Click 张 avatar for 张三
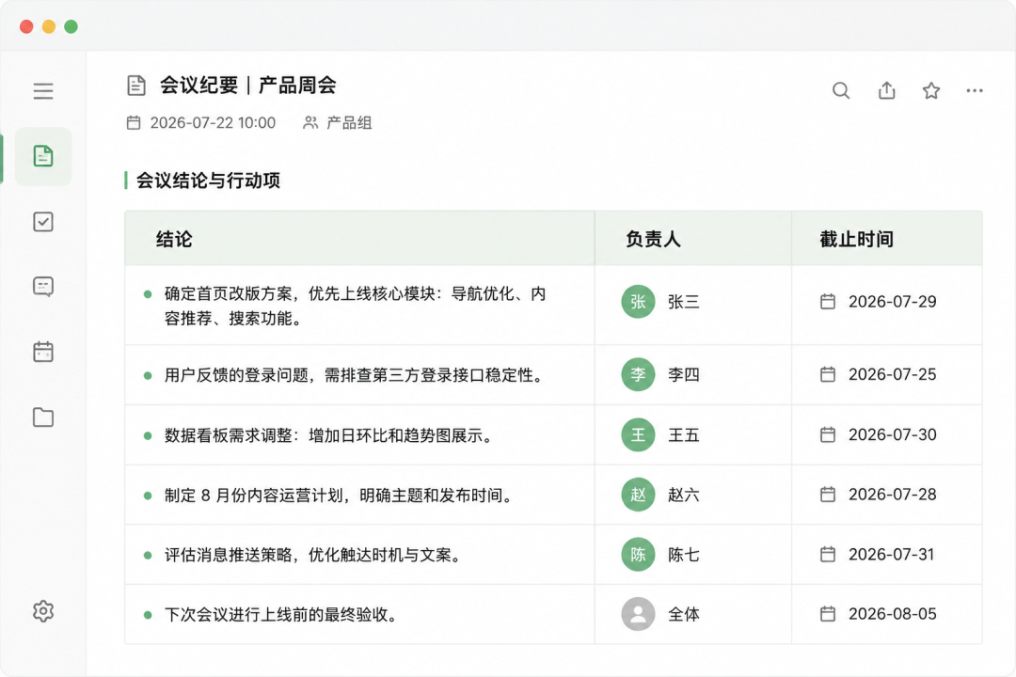 point(638,301)
